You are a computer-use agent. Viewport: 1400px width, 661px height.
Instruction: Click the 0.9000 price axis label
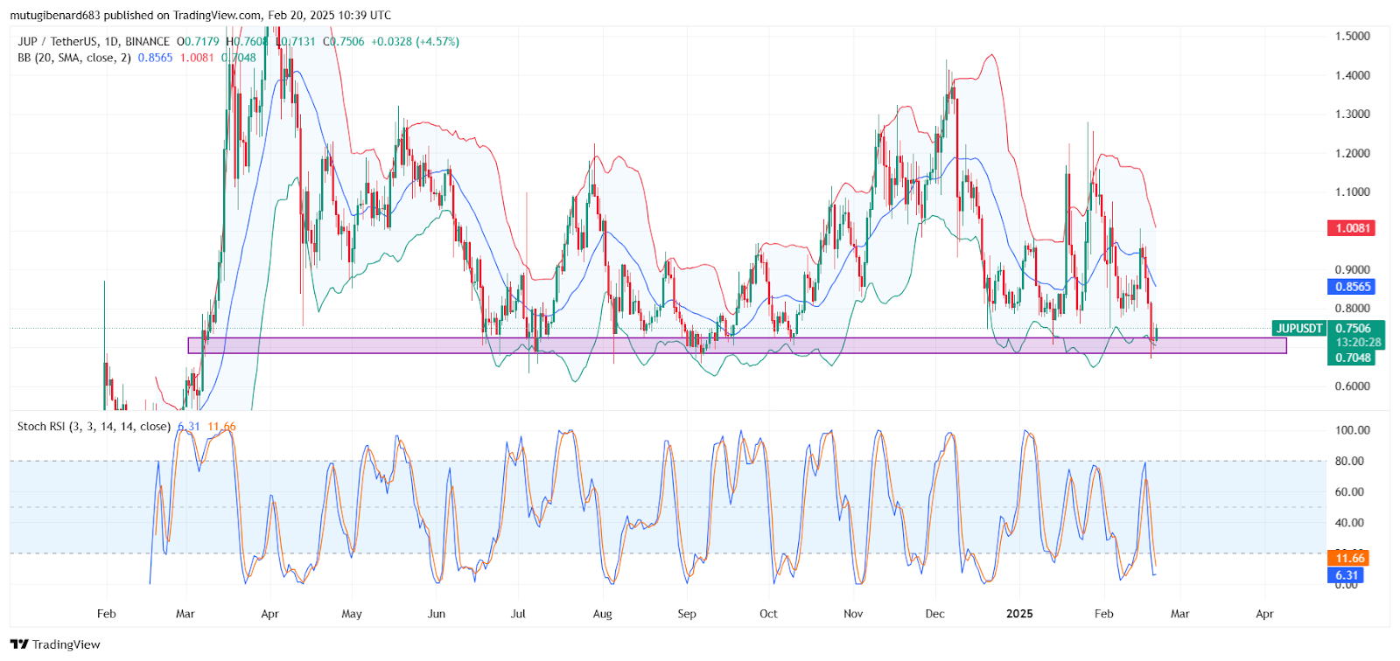coord(1353,269)
